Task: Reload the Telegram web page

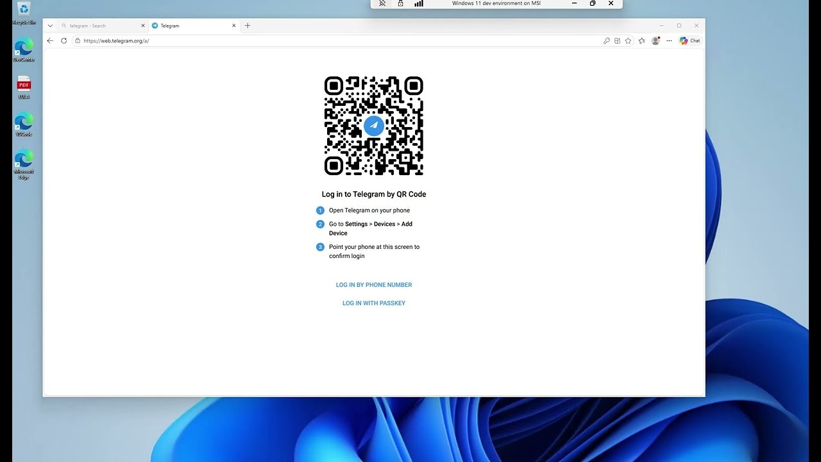Action: point(63,40)
